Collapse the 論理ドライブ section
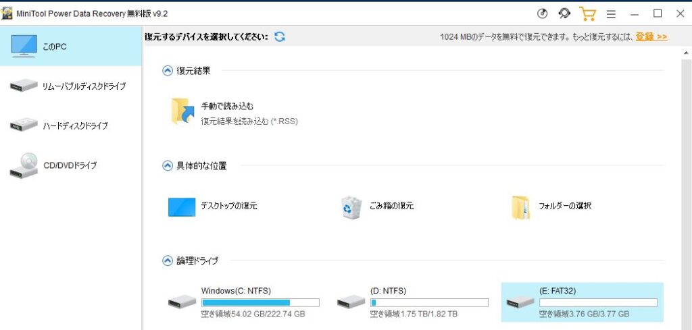This screenshot has height=330, width=692. point(168,260)
